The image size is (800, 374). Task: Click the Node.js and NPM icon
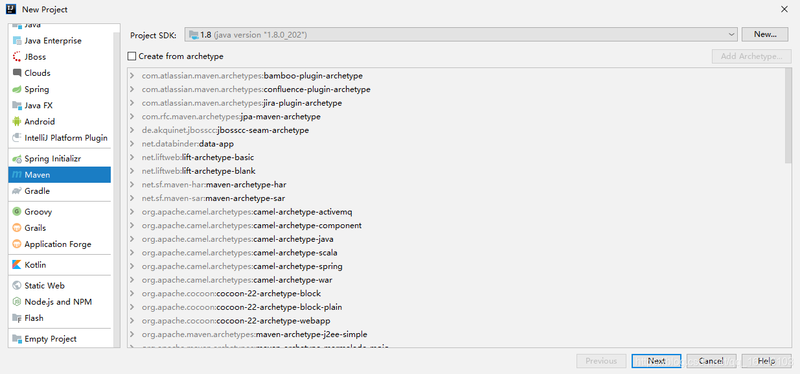[x=17, y=302]
